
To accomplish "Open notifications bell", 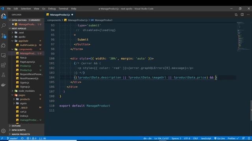I will (249, 138).
